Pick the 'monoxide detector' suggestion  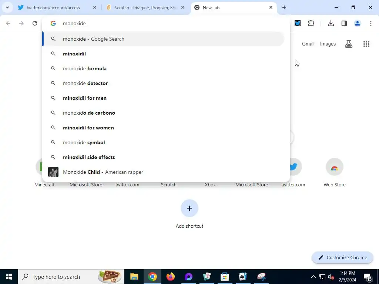pyautogui.click(x=163, y=83)
